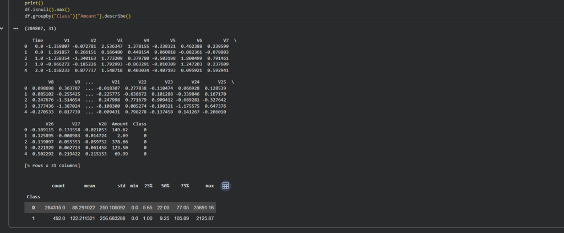Viewport: 564px width, 233px height.
Task: Click the '50%' column header
Action: [x=165, y=186]
